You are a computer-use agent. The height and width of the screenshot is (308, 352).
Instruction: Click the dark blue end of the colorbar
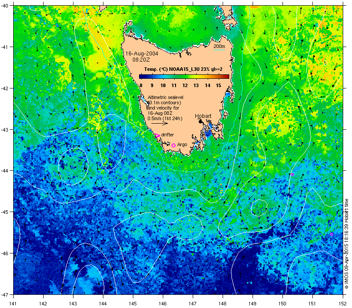pos(140,77)
